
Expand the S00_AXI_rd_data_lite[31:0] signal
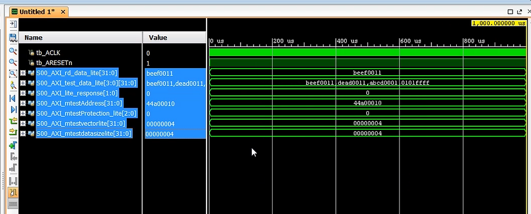(23, 73)
